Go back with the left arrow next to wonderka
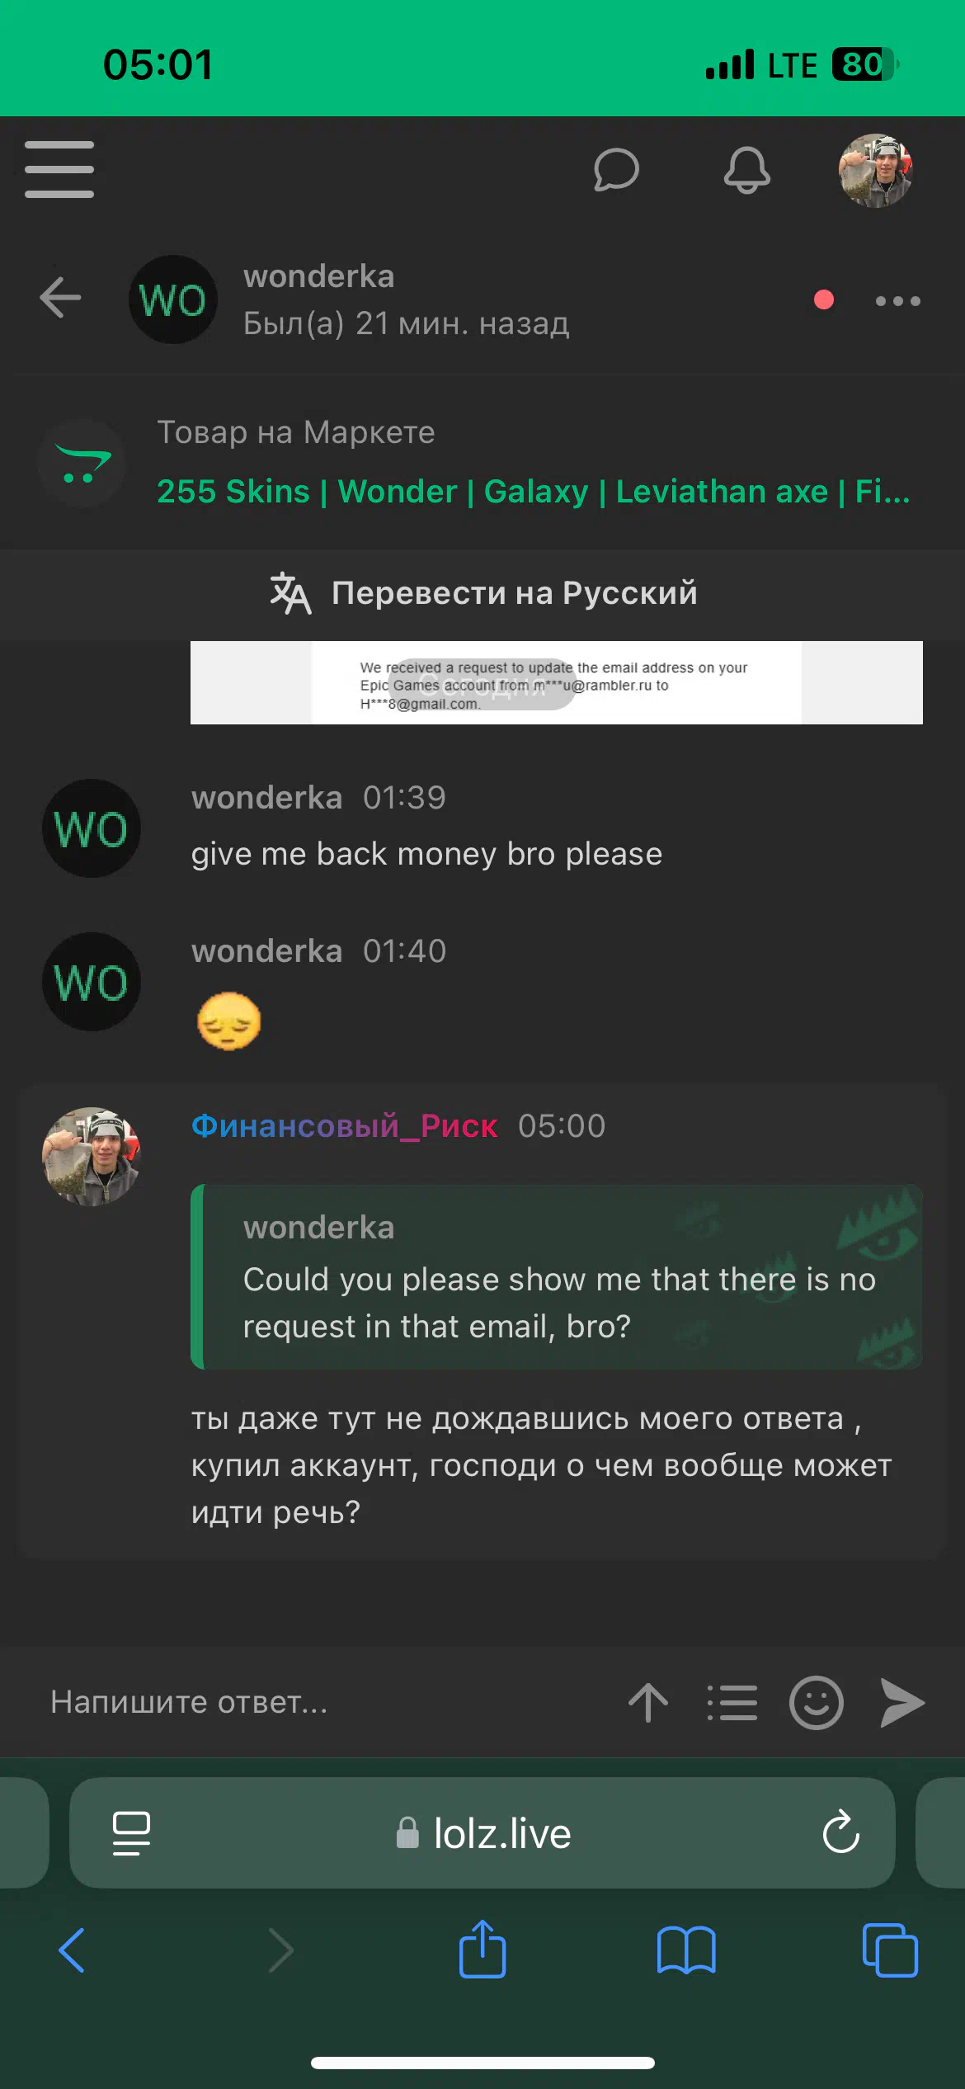 60,297
